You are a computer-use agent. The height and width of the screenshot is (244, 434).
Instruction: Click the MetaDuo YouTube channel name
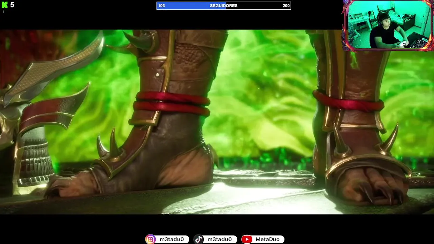pos(268,239)
